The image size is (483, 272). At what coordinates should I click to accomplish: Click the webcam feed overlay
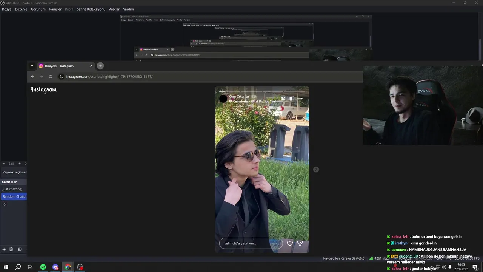[423, 106]
